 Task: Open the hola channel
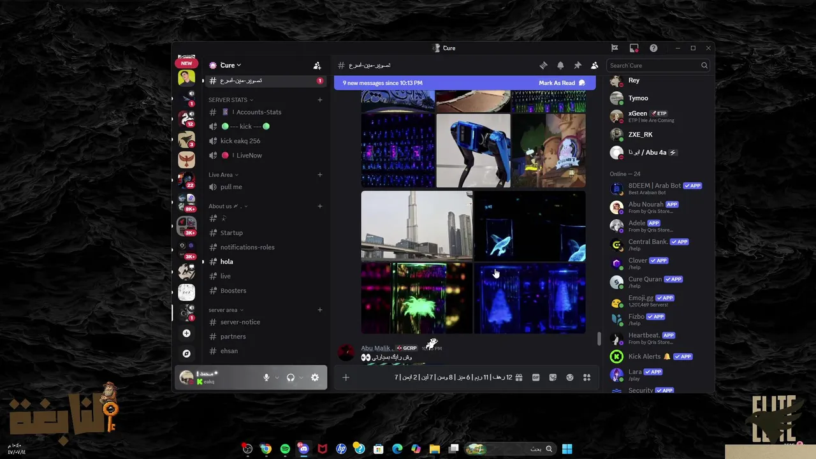(x=265, y=261)
